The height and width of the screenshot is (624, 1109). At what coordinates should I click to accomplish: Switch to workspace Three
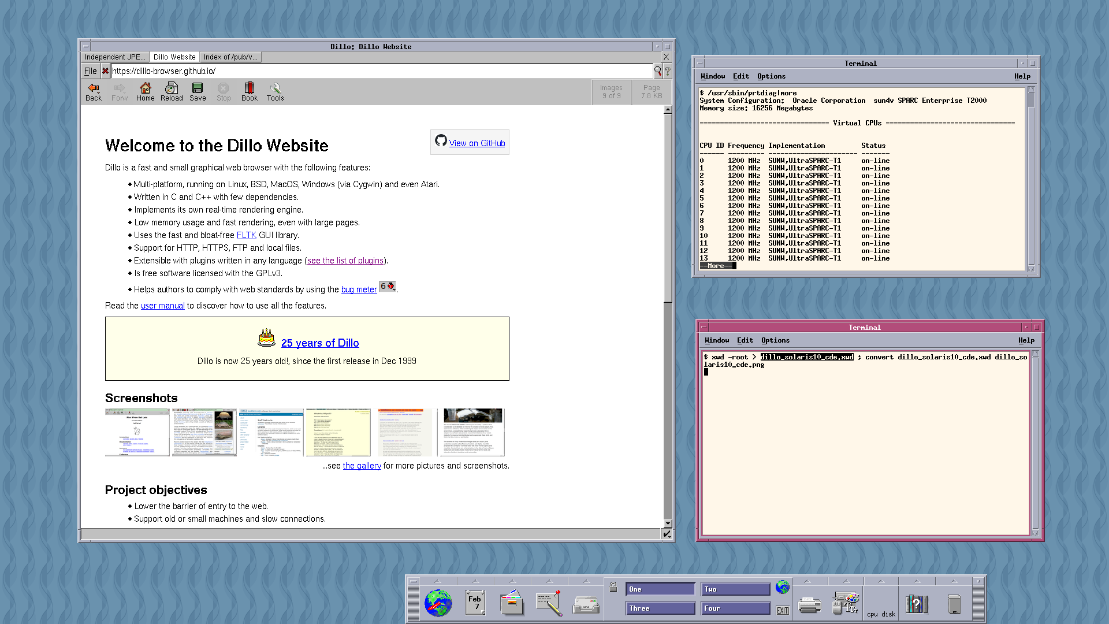click(660, 608)
